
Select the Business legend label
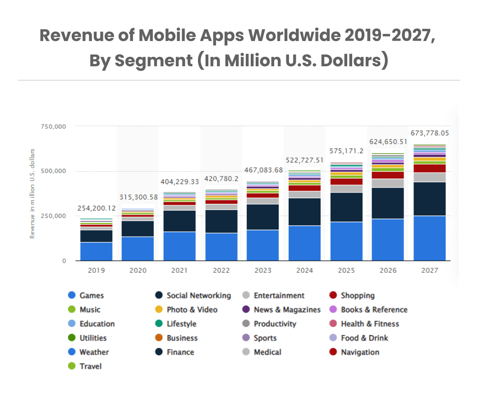click(x=182, y=338)
